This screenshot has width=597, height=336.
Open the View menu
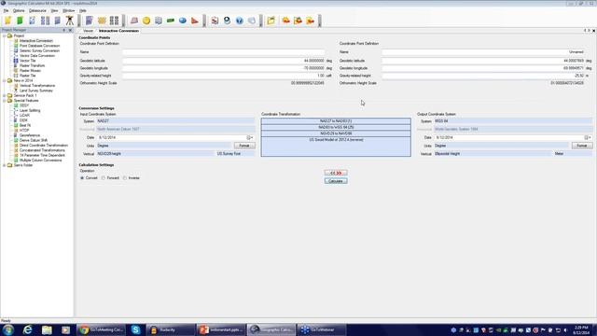pyautogui.click(x=54, y=10)
